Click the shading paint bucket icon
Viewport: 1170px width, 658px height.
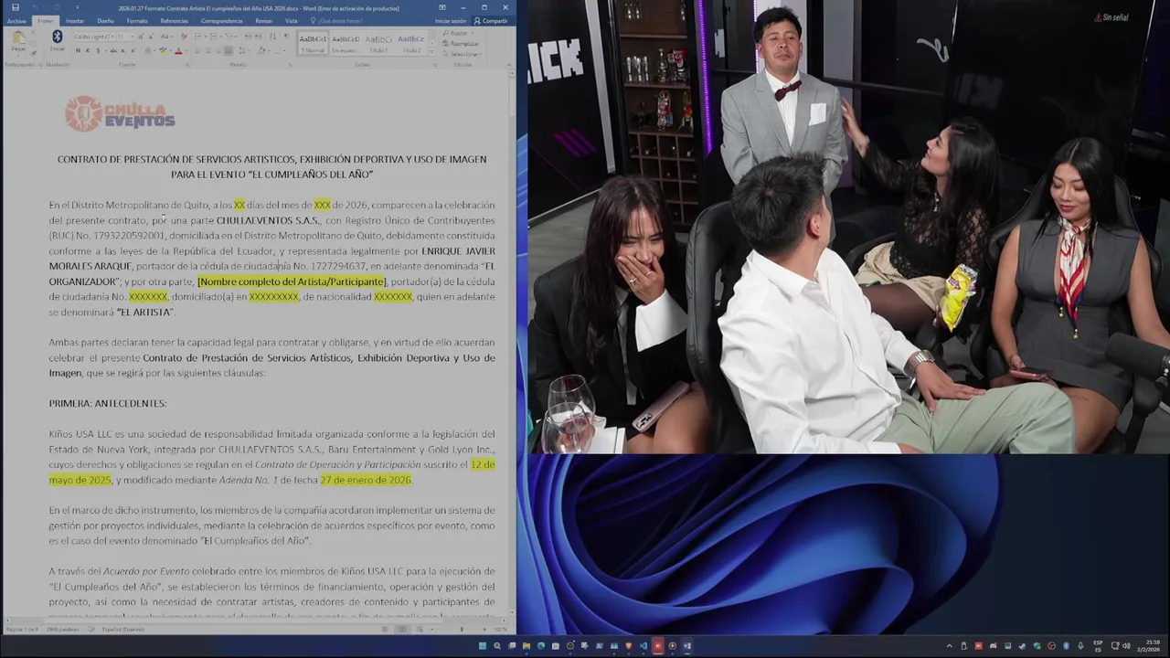click(261, 50)
